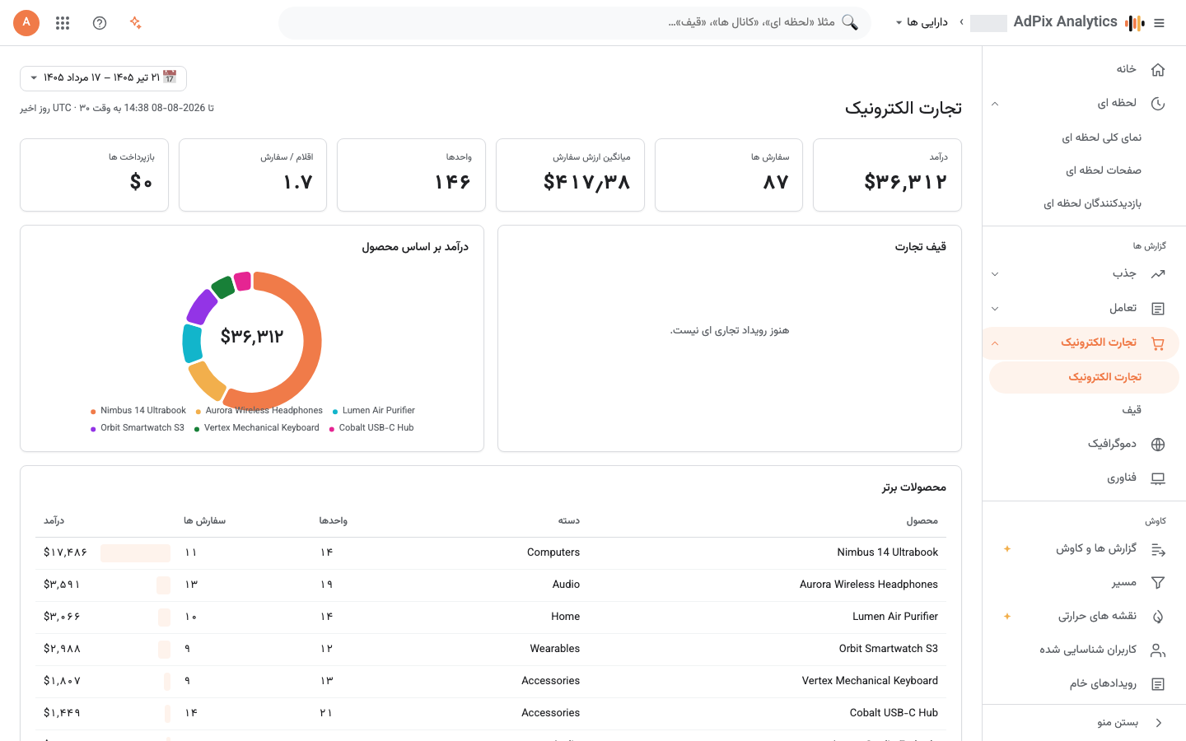This screenshot has height=741, width=1186.
Task: Click the teal donut chart segment
Action: pyautogui.click(x=192, y=344)
